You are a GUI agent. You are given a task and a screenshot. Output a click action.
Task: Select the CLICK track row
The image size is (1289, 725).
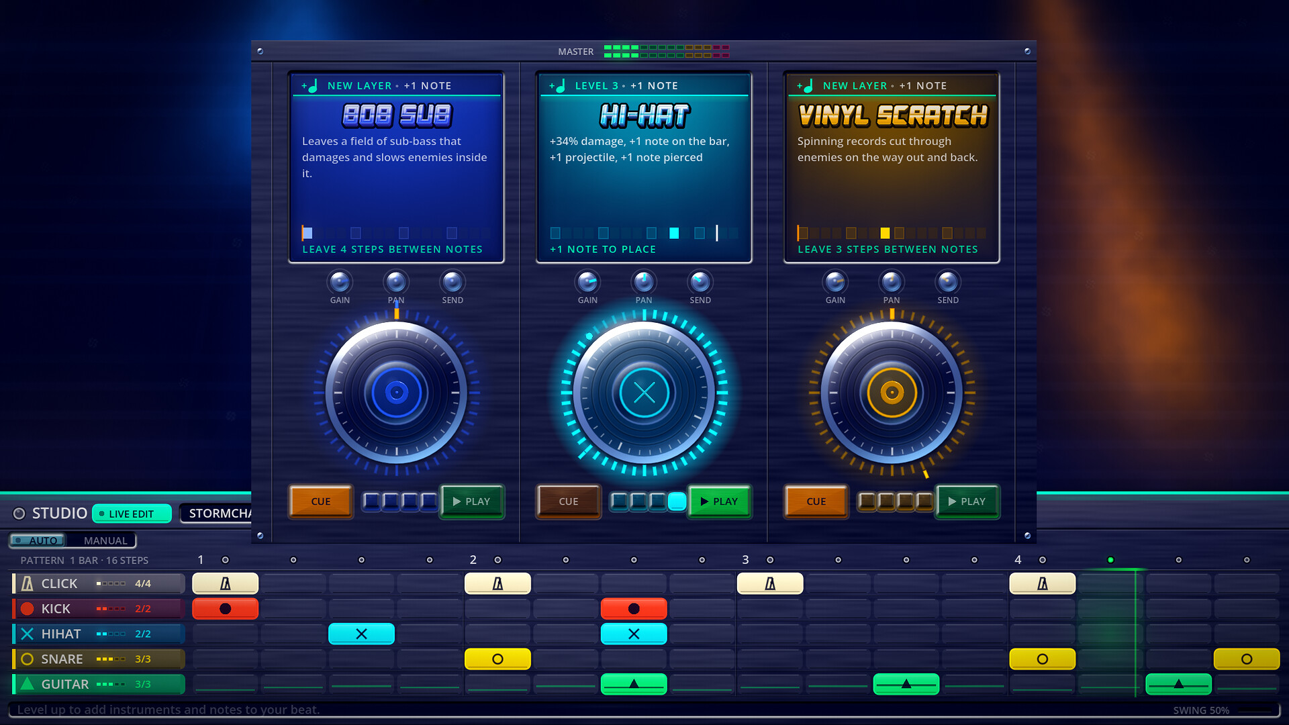click(99, 583)
